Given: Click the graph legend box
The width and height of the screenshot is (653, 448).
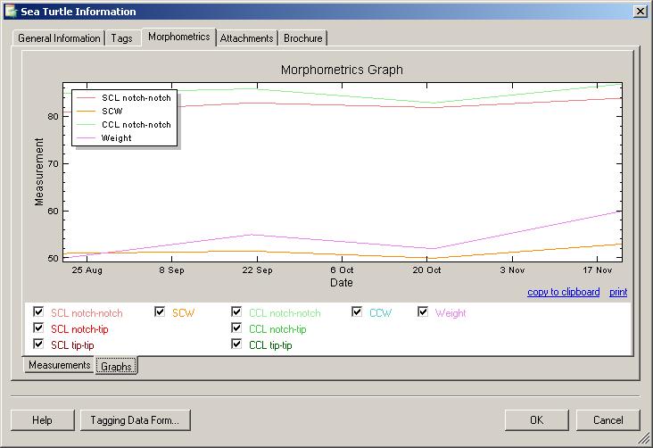Looking at the screenshot, I should coord(125,117).
